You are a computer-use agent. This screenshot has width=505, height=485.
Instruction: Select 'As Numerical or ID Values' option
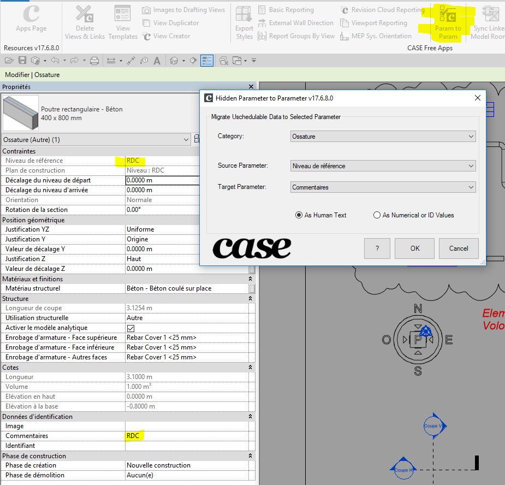[x=377, y=215]
